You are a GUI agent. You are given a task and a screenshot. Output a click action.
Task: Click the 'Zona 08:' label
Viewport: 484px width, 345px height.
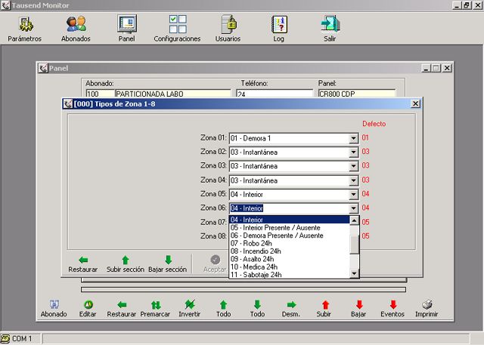213,236
